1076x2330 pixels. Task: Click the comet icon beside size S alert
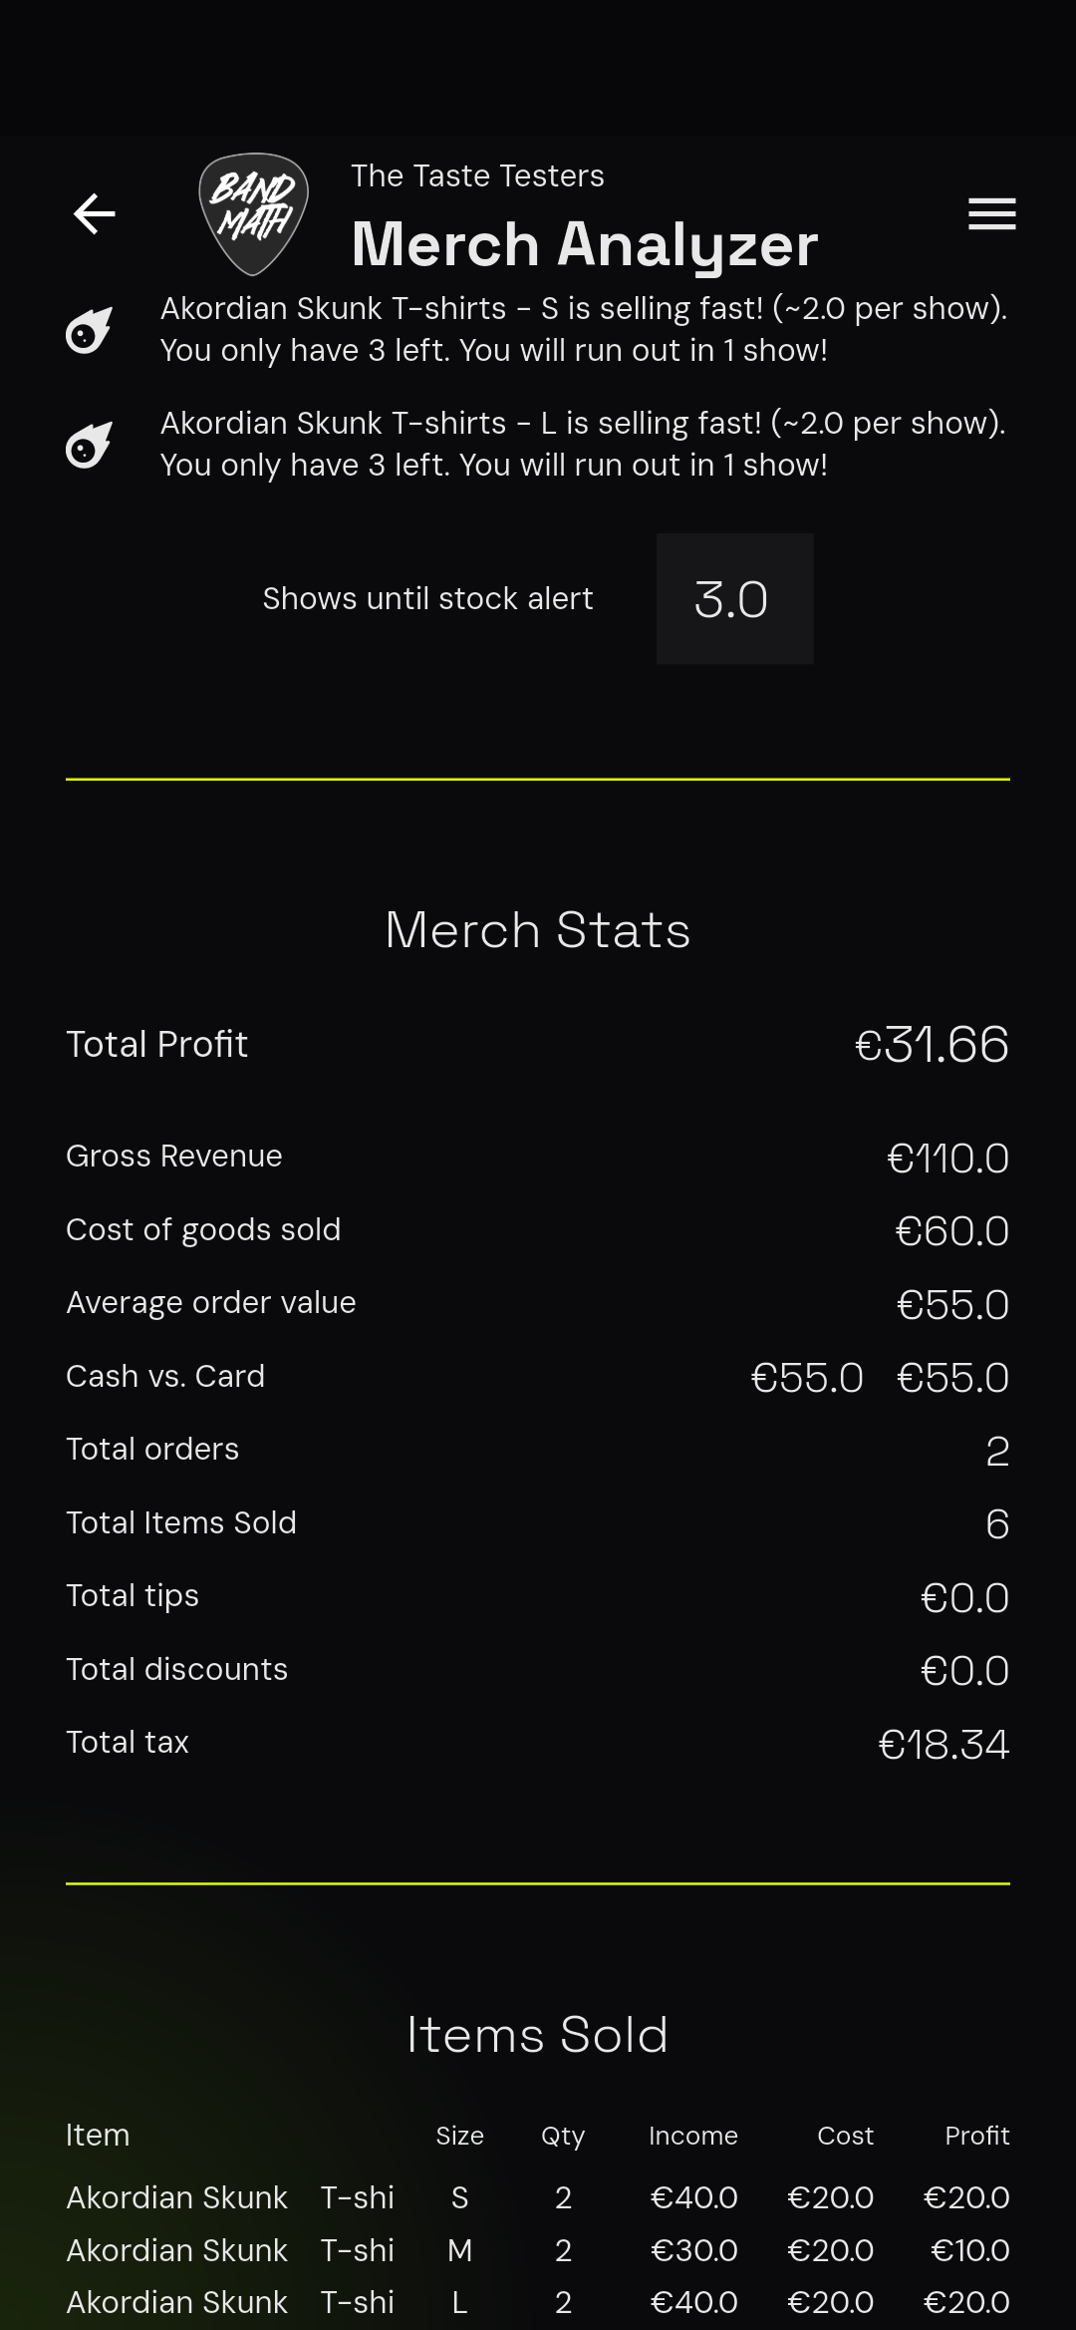point(89,330)
